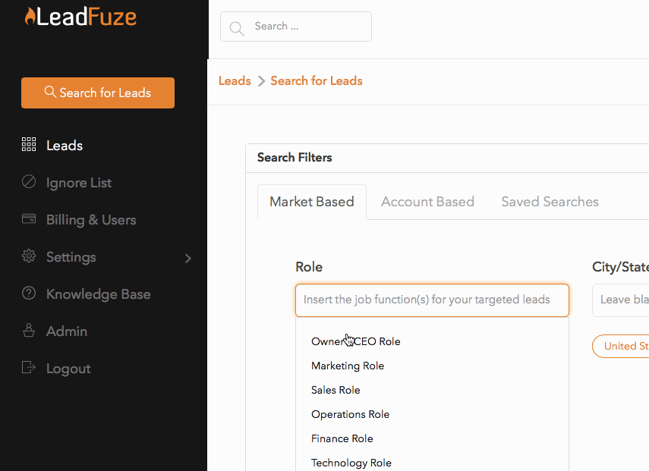Open Settings in the sidebar
This screenshot has width=649, height=471.
pyautogui.click(x=71, y=257)
